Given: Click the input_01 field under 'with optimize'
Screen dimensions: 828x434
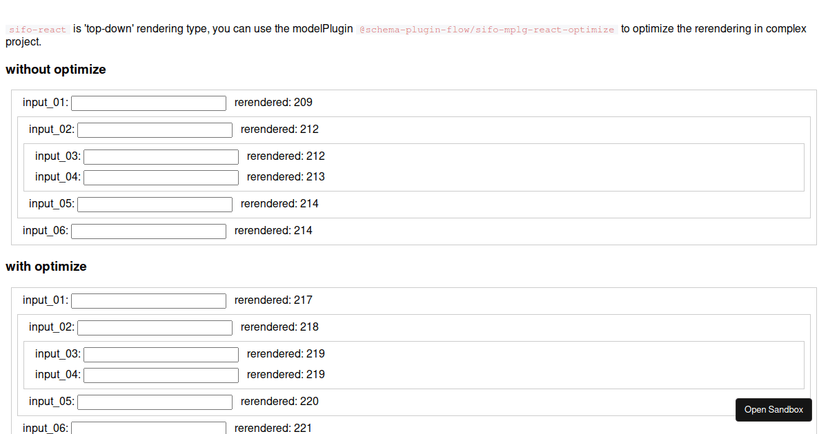Looking at the screenshot, I should (x=148, y=300).
